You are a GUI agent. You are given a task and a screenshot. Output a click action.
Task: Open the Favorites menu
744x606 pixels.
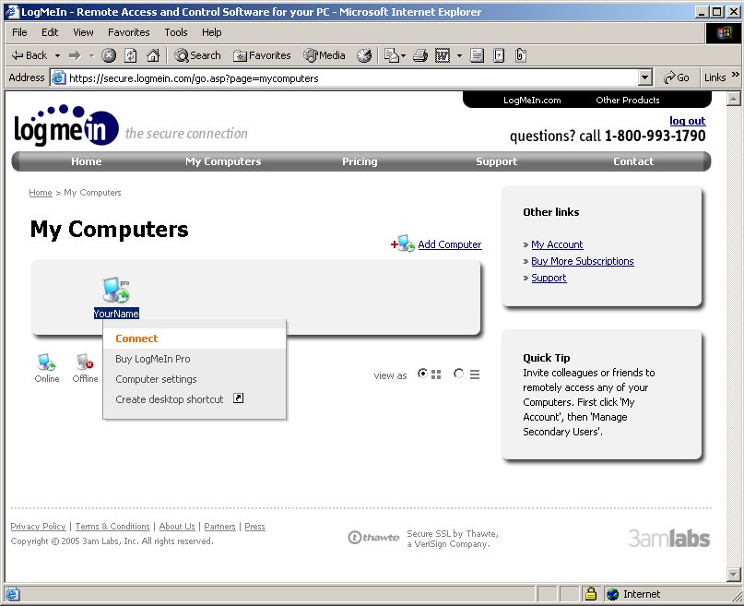tap(128, 32)
